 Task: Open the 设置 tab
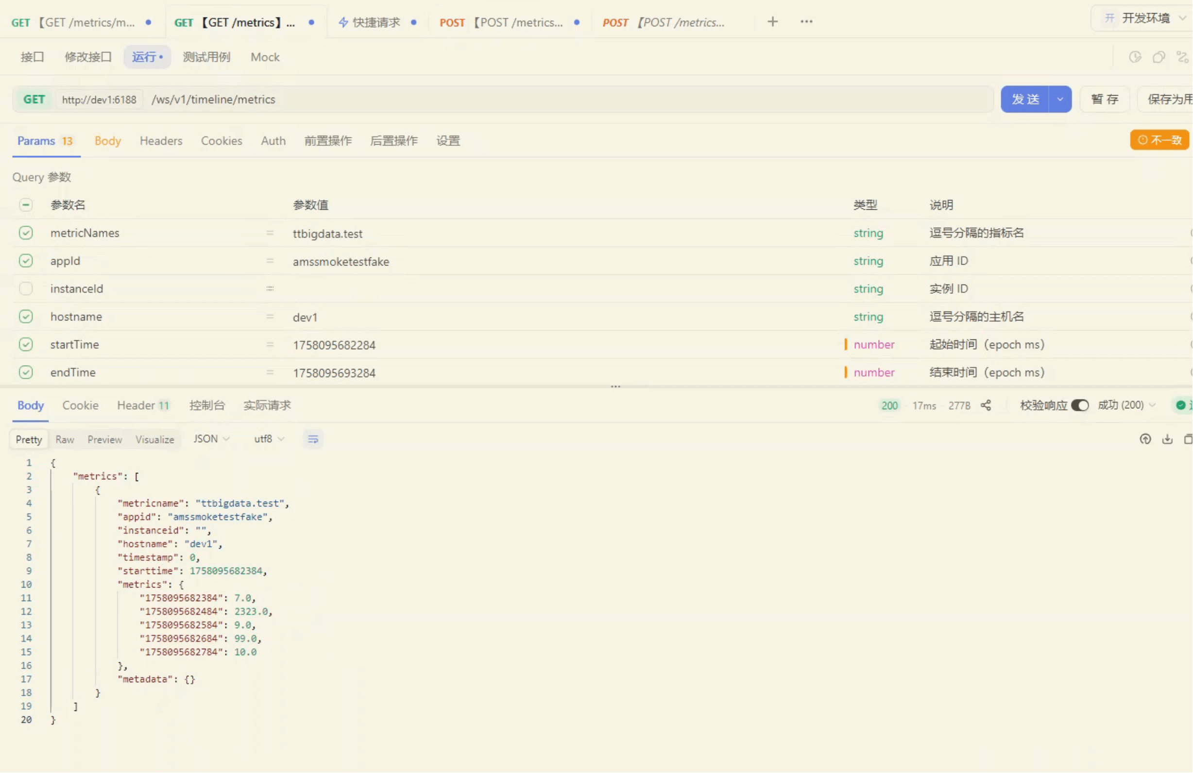(448, 141)
